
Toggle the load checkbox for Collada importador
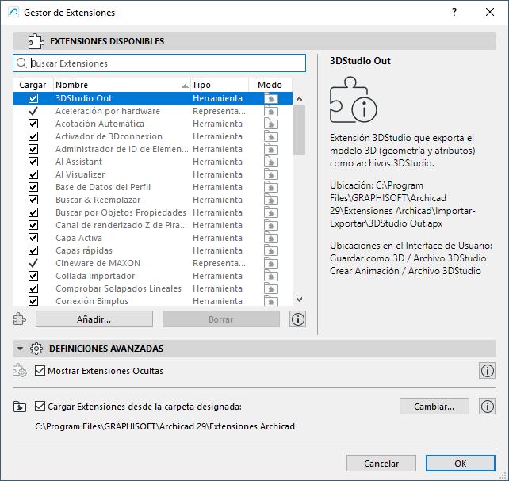(33, 276)
